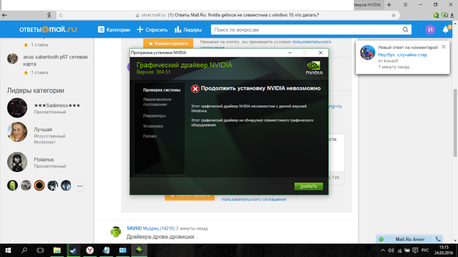Open the browser hamburger menu
The image size is (458, 257).
405,5
